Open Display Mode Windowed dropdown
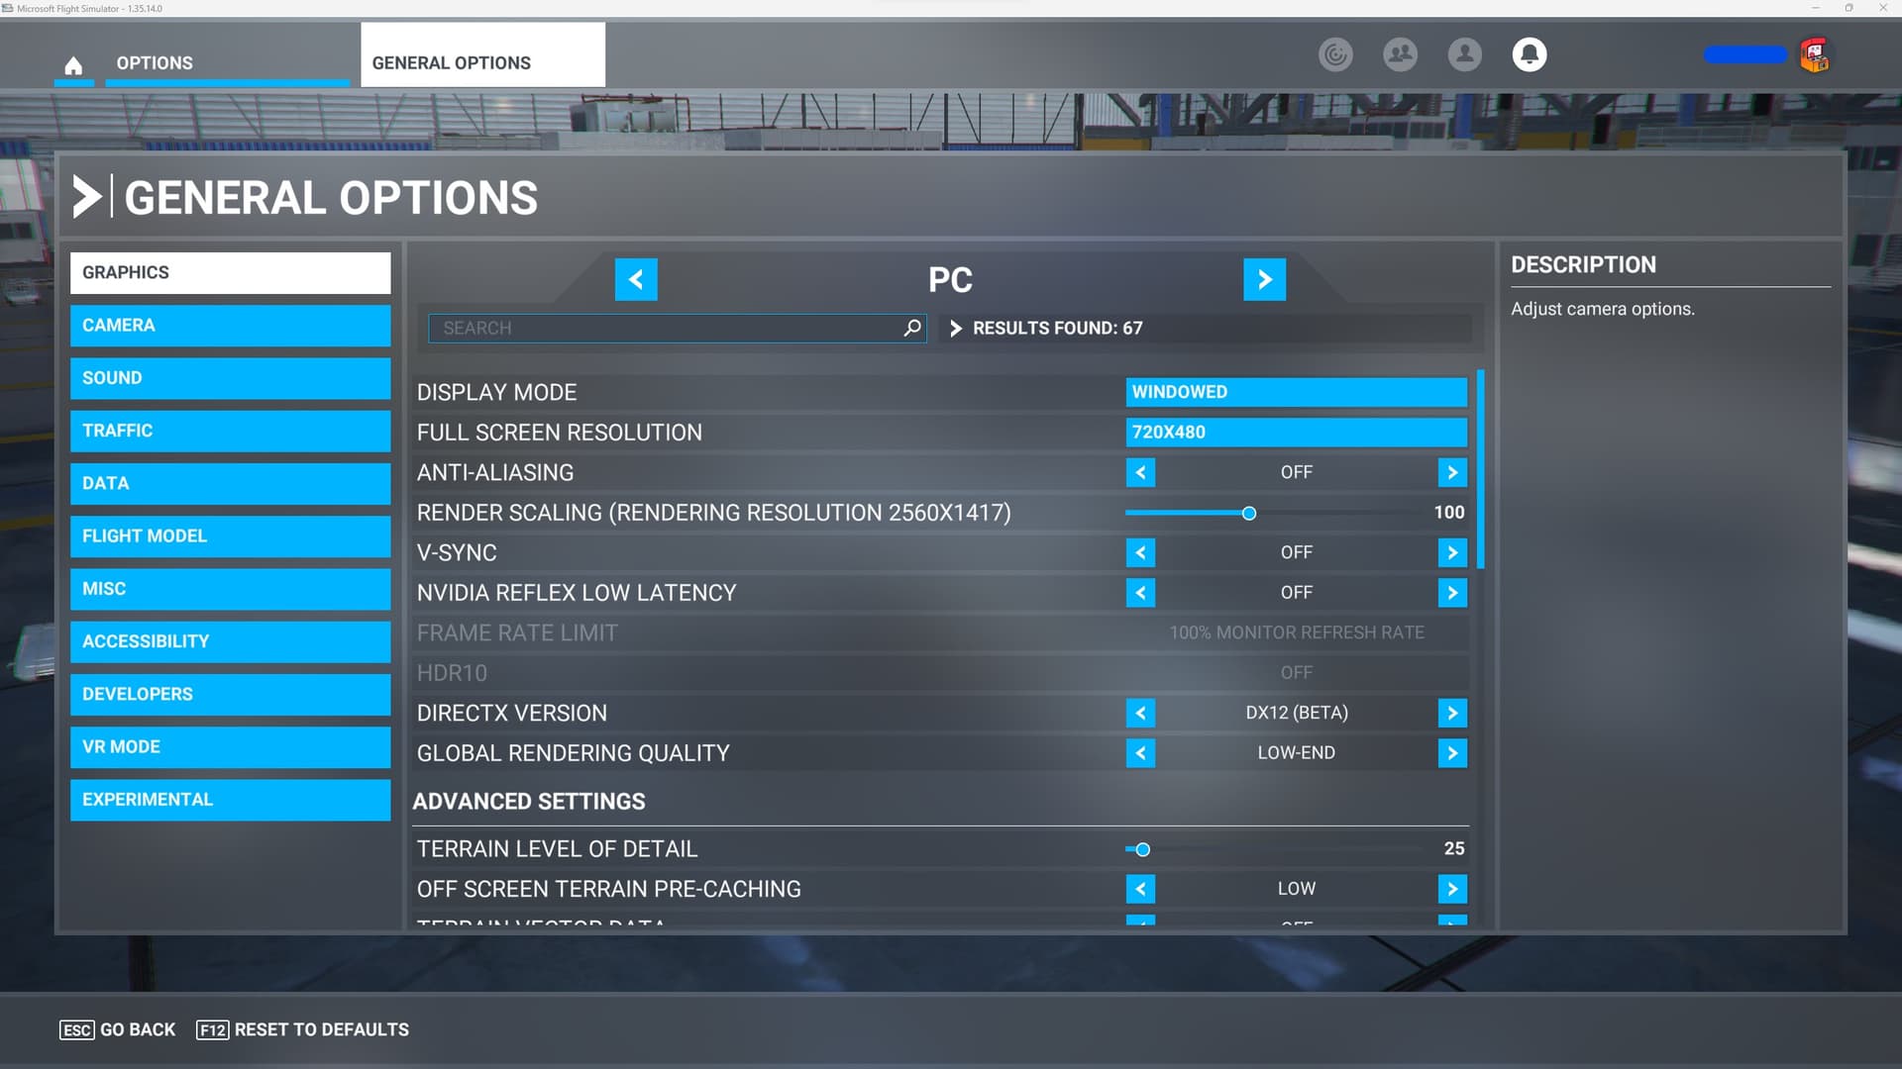Viewport: 1902px width, 1069px height. pyautogui.click(x=1296, y=392)
